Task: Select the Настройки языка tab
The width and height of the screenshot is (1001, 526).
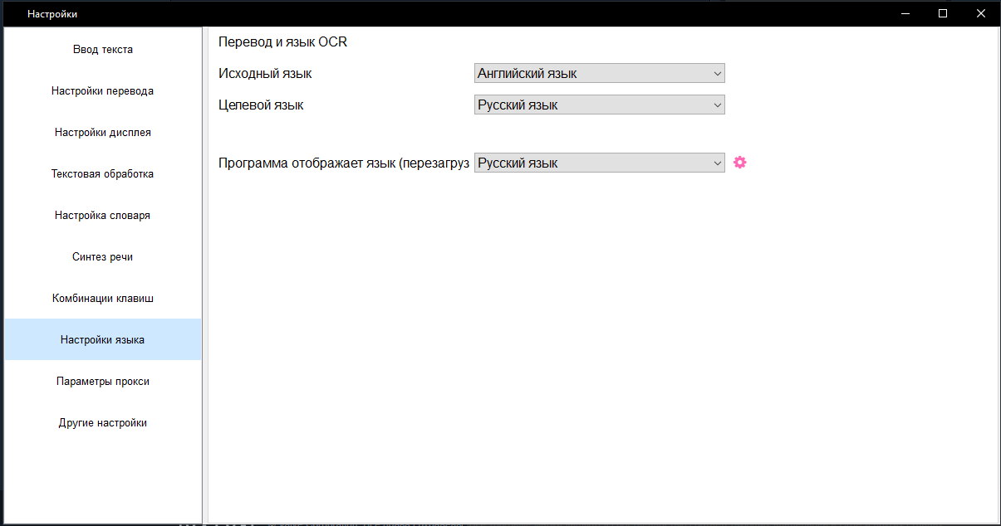Action: pos(103,340)
